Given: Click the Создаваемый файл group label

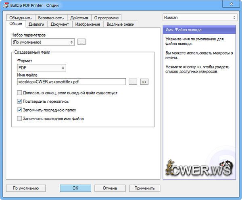Looking at the screenshot, I should [32, 52].
